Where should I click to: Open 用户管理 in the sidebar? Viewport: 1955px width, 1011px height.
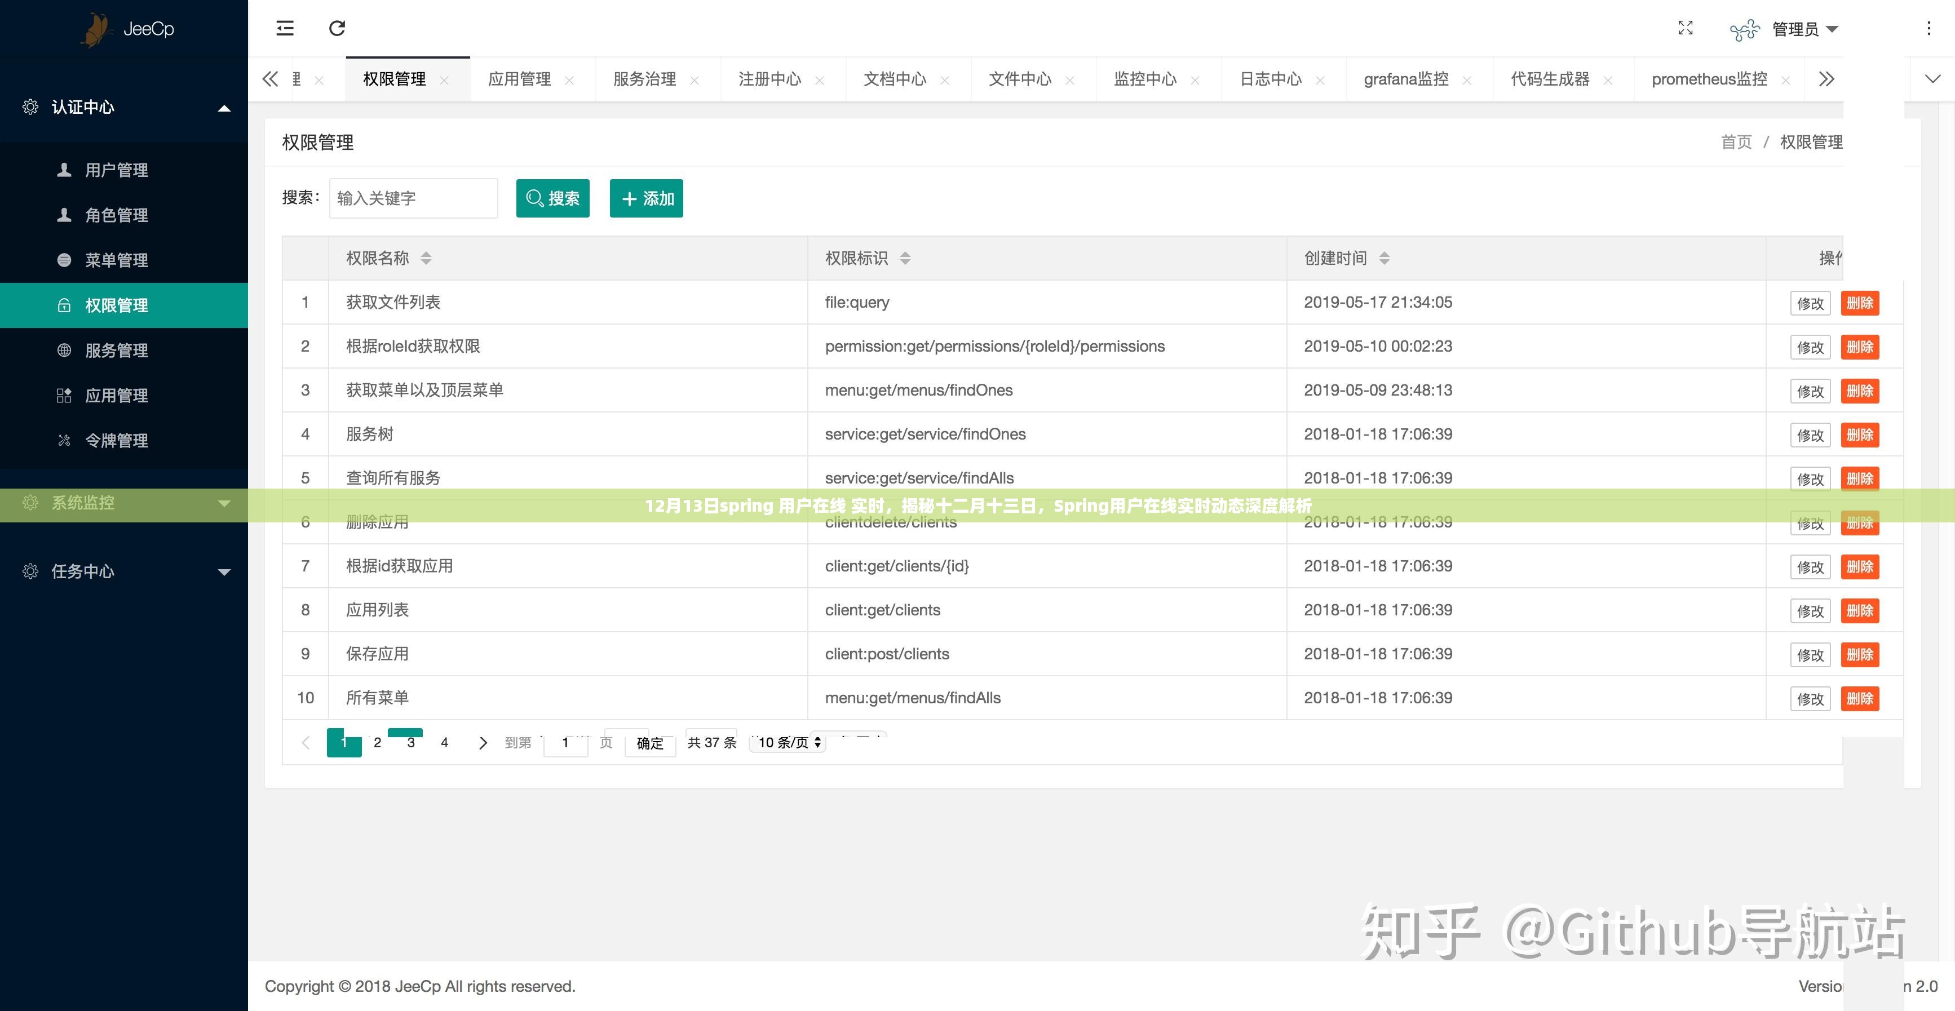point(123,170)
